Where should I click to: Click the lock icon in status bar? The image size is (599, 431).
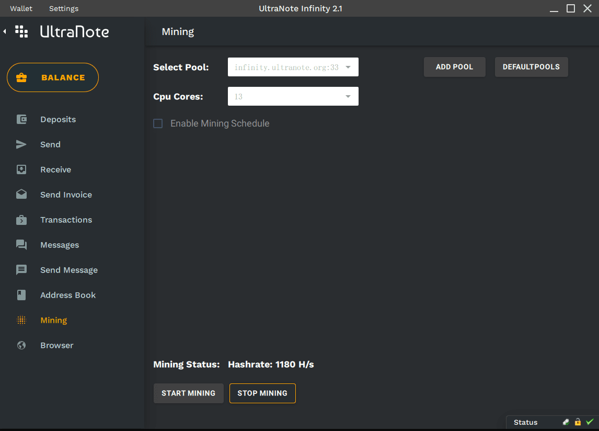pos(578,422)
